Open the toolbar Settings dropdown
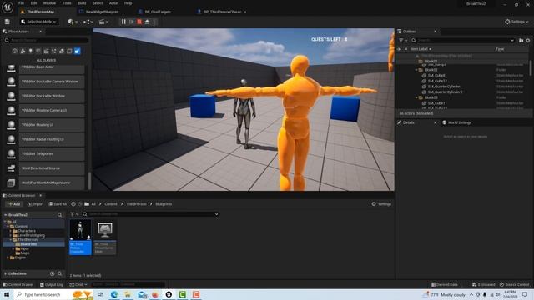534x300 pixels. click(x=517, y=22)
